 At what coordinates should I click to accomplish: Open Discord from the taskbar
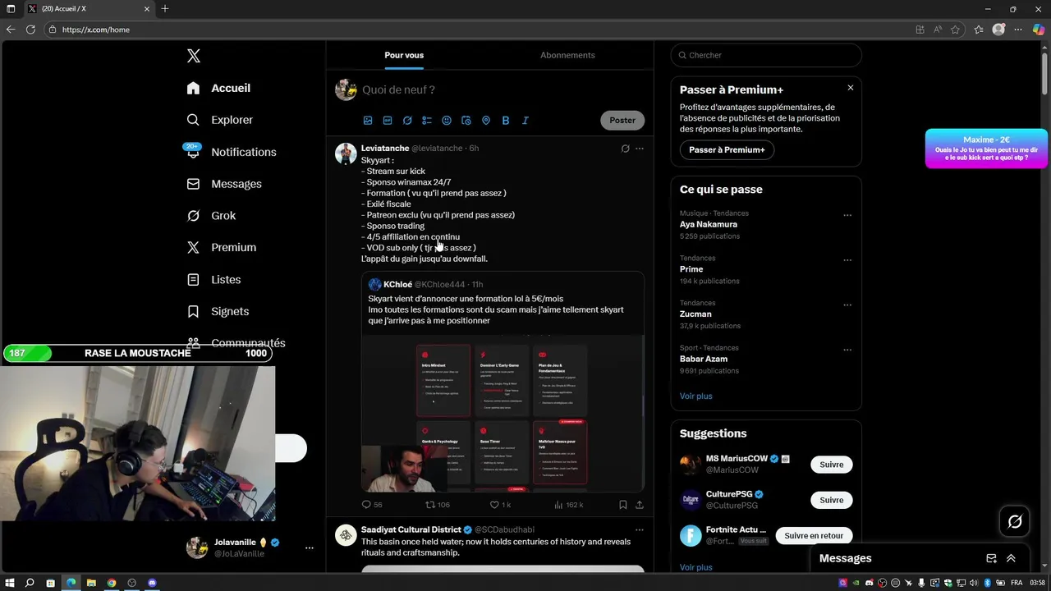pos(152,583)
